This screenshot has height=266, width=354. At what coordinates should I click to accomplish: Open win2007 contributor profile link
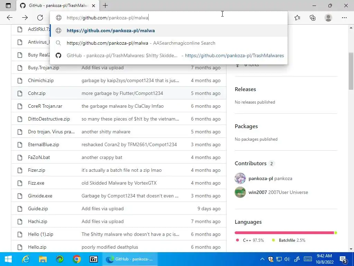coord(278,192)
